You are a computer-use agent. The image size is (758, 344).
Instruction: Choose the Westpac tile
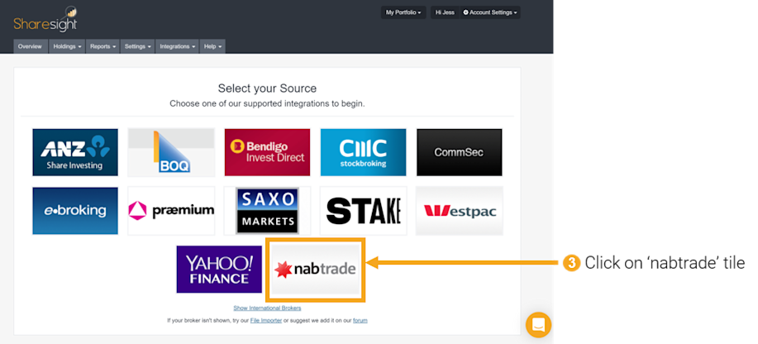[x=460, y=211]
